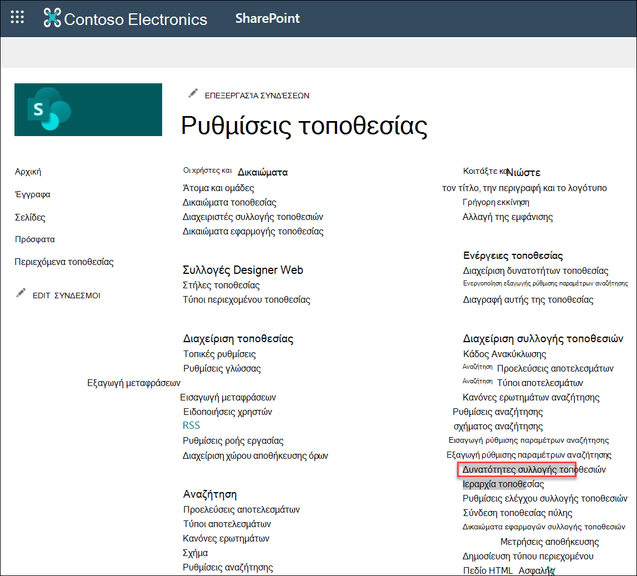This screenshot has height=576, width=637.
Task: Open SharePoint from header
Action: click(267, 18)
